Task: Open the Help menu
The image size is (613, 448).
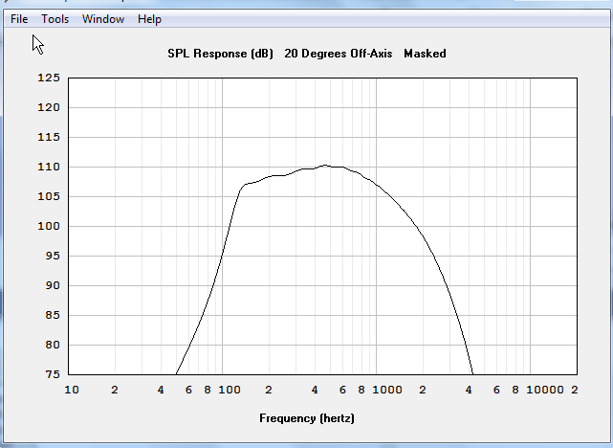Action: (149, 19)
